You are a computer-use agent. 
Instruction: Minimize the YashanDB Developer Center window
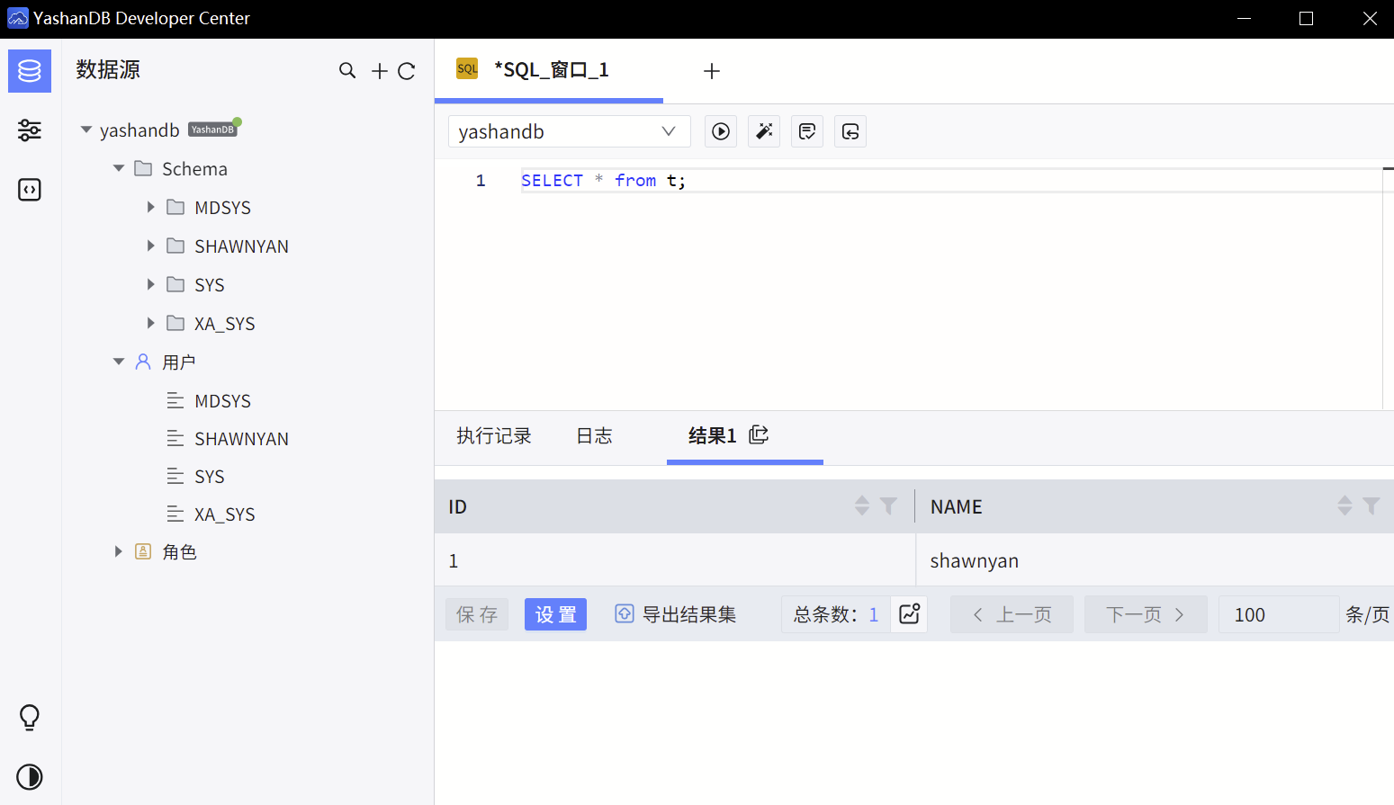pyautogui.click(x=1245, y=19)
